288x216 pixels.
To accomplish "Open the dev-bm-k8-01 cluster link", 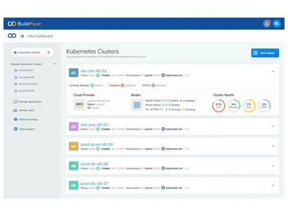I will click(x=94, y=71).
